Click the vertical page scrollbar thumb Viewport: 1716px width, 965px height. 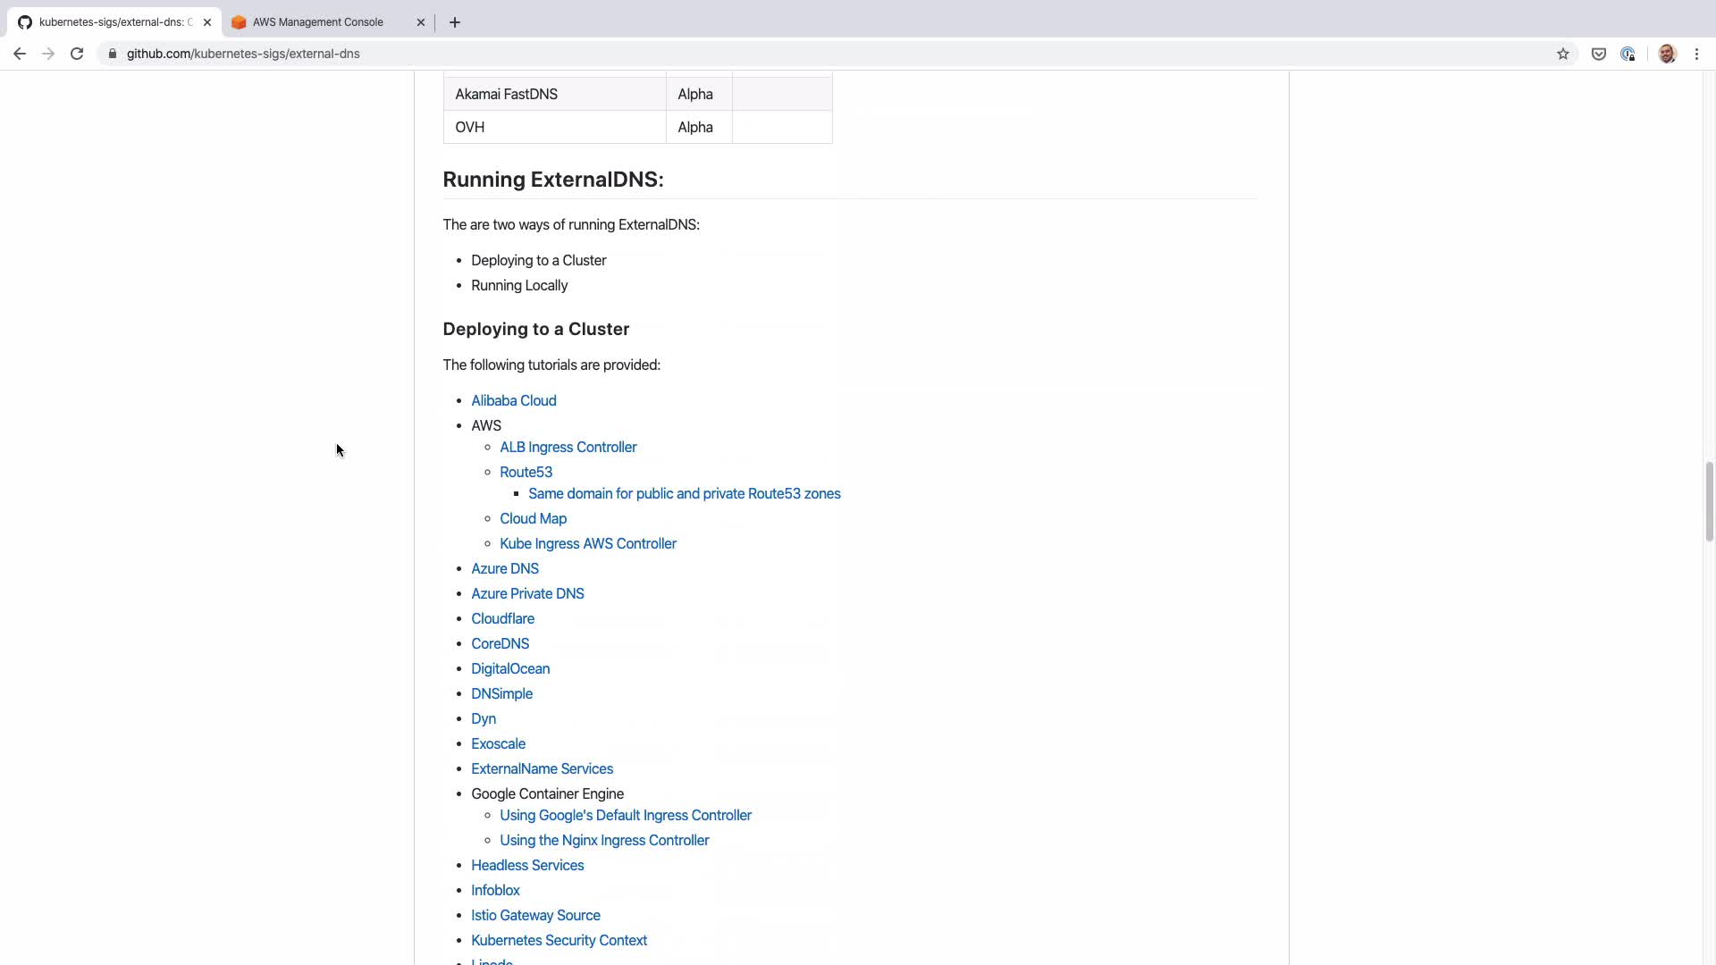click(x=1709, y=500)
